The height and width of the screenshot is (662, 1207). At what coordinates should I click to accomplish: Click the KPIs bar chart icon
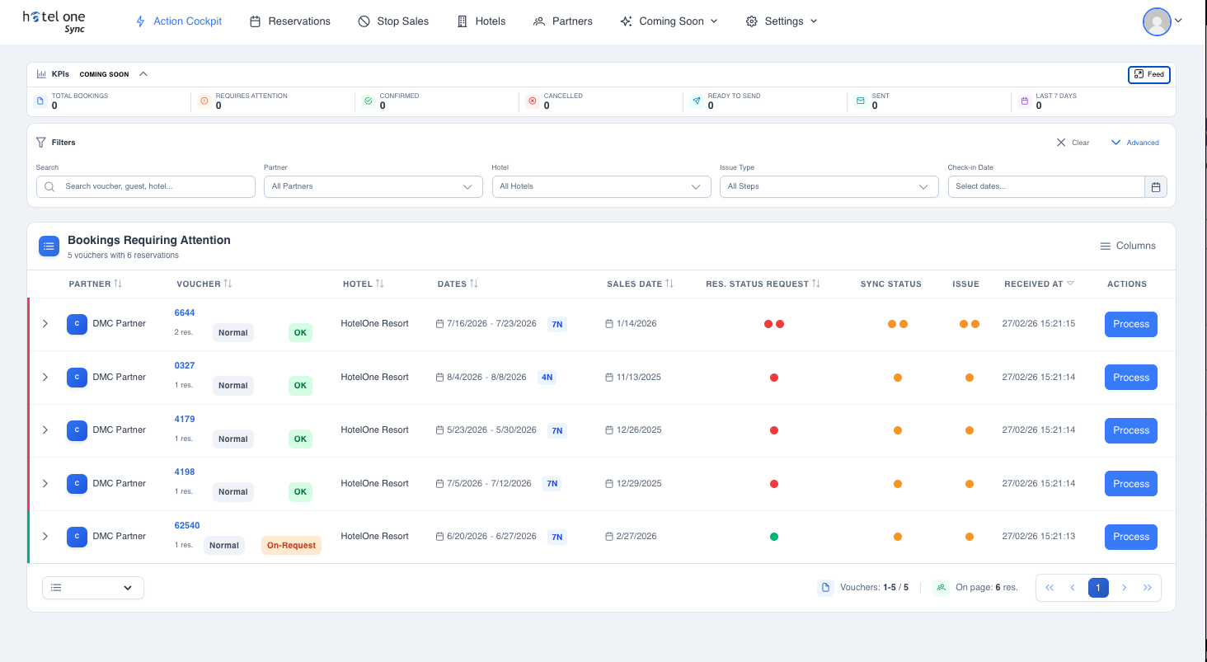42,73
